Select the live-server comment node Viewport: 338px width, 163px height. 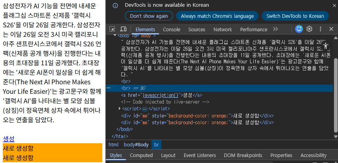165,102
